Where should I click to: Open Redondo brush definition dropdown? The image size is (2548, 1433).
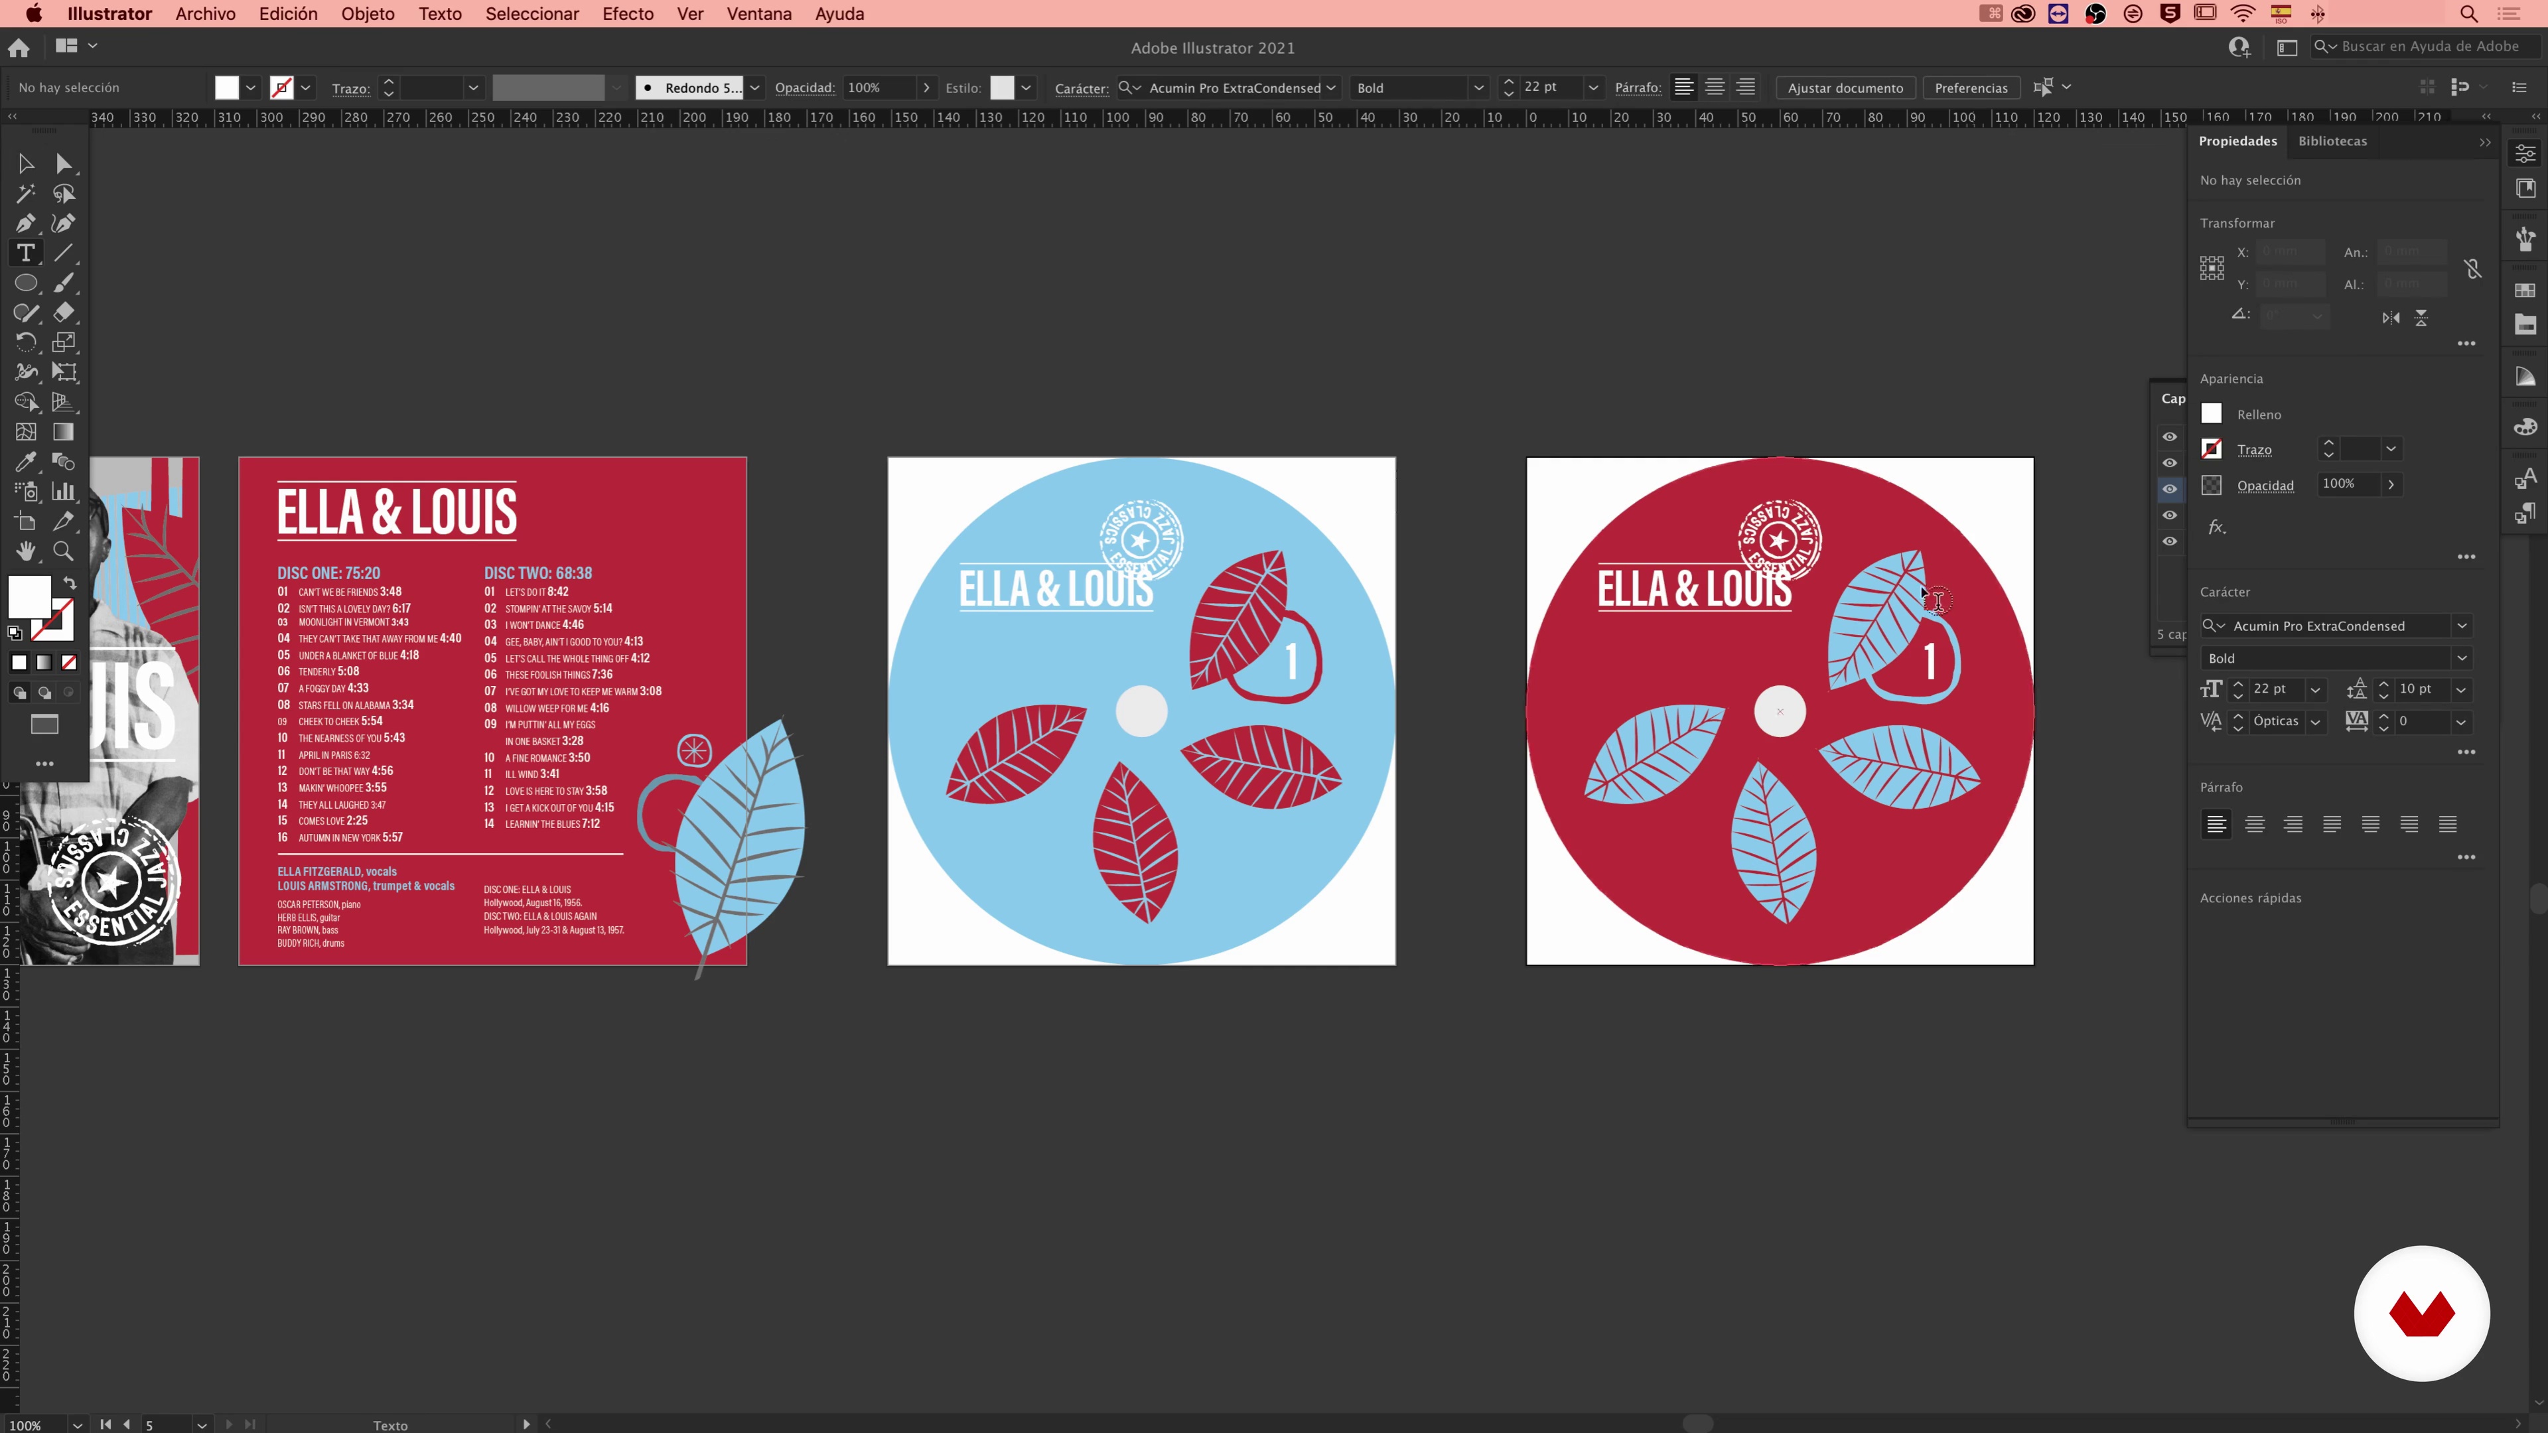pyautogui.click(x=754, y=88)
